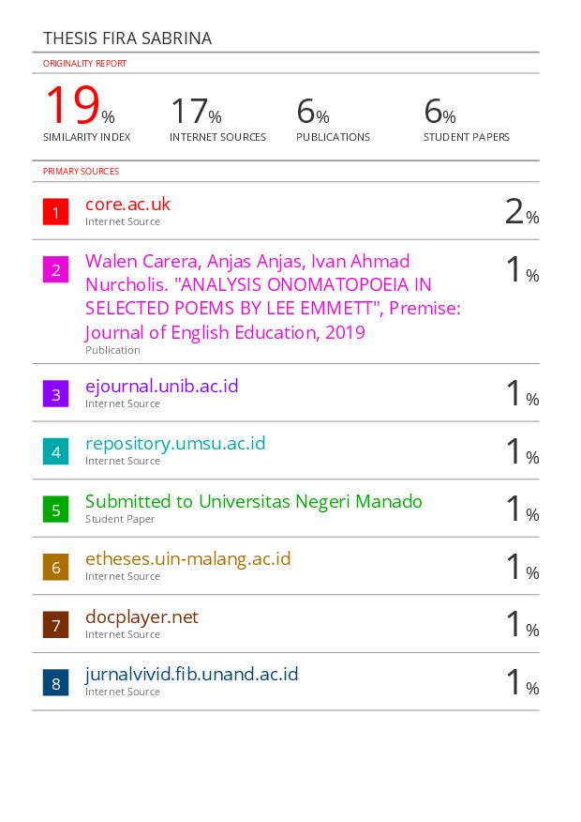Click the navy blue number 8 badge

pos(55,682)
